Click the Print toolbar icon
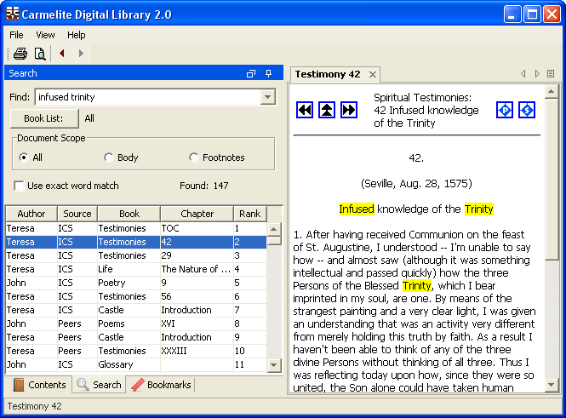The width and height of the screenshot is (566, 418). (20, 54)
